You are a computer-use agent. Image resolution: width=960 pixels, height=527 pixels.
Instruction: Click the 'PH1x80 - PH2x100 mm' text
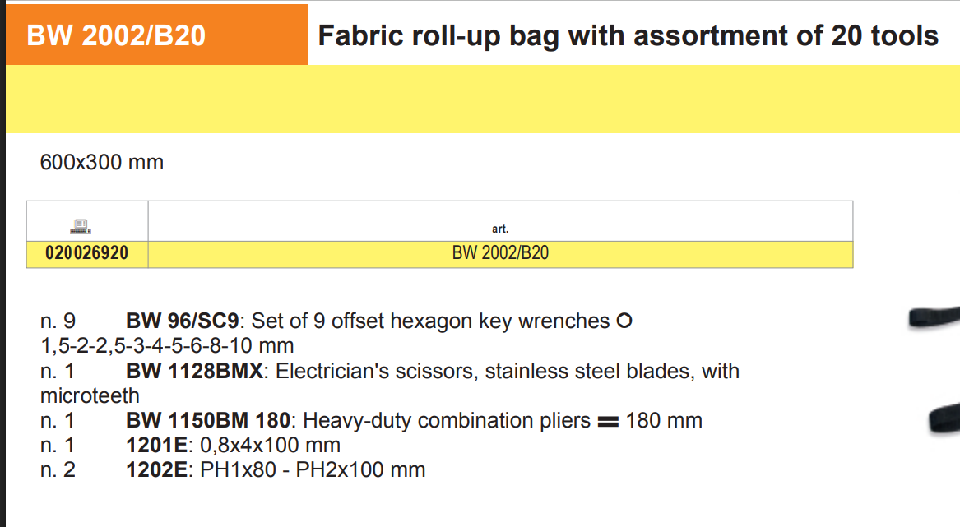pos(313,470)
